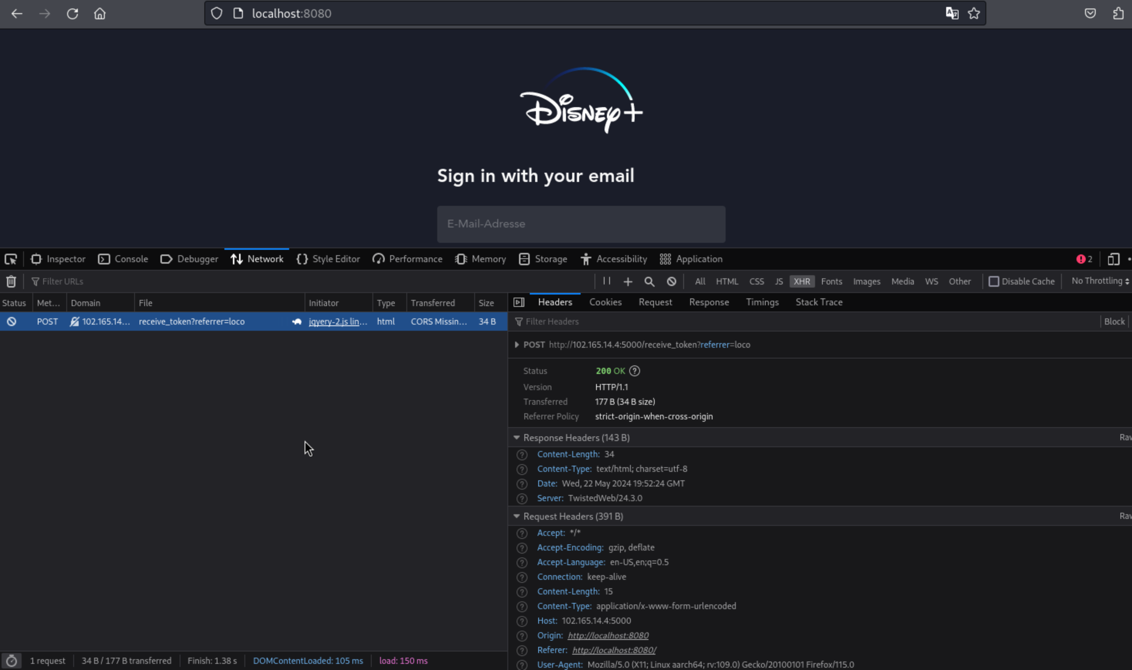
Task: Go back with the browser back arrow
Action: coord(17,13)
